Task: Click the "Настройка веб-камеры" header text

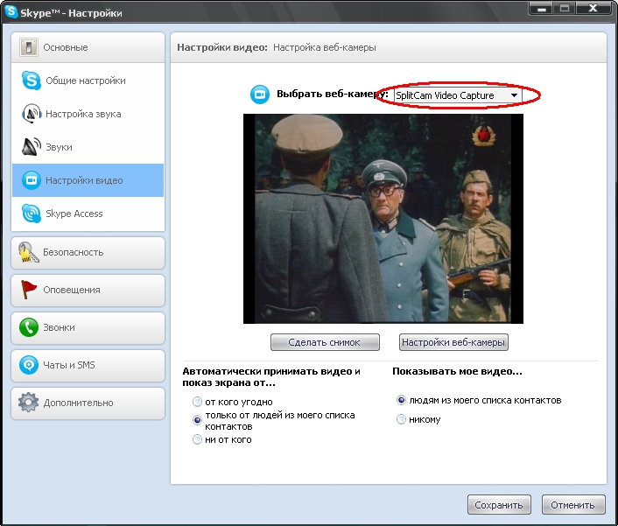Action: pos(325,47)
